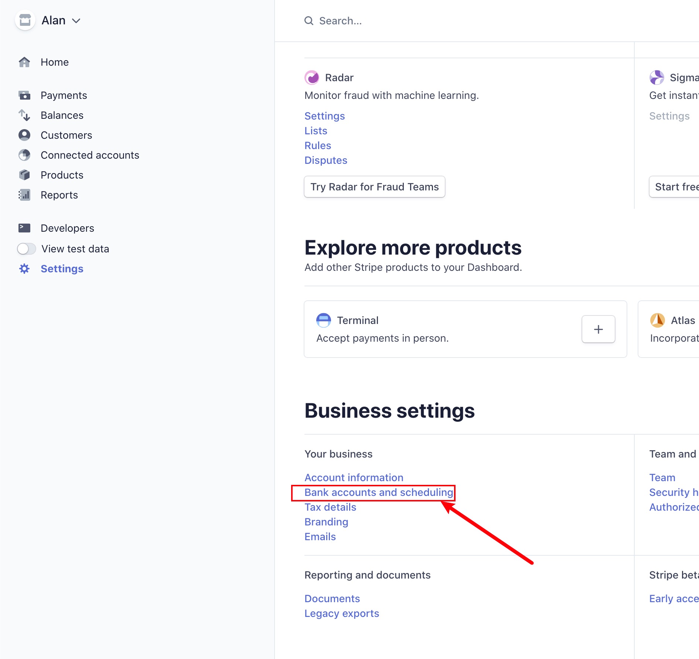
Task: Click the Terminal product icon
Action: click(x=324, y=320)
